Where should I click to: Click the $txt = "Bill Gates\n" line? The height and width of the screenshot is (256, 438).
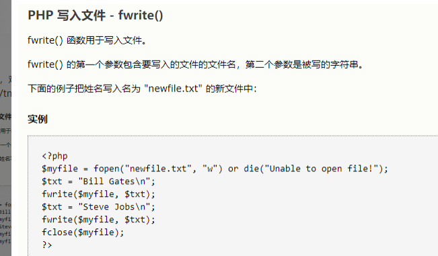(98, 181)
